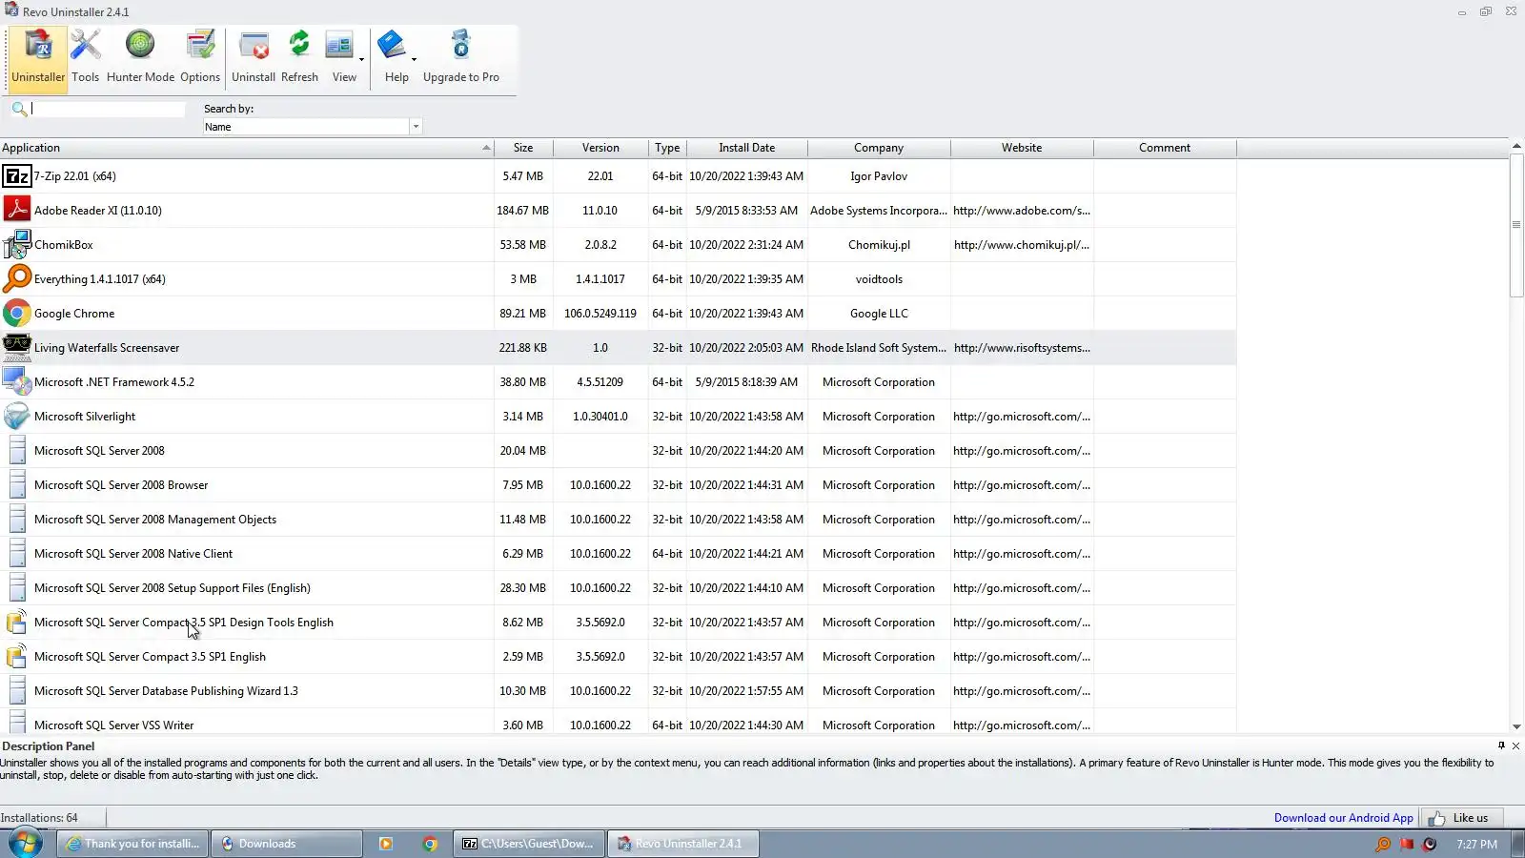Close the Description Panel
Viewport: 1525px width, 858px height.
tap(1515, 746)
